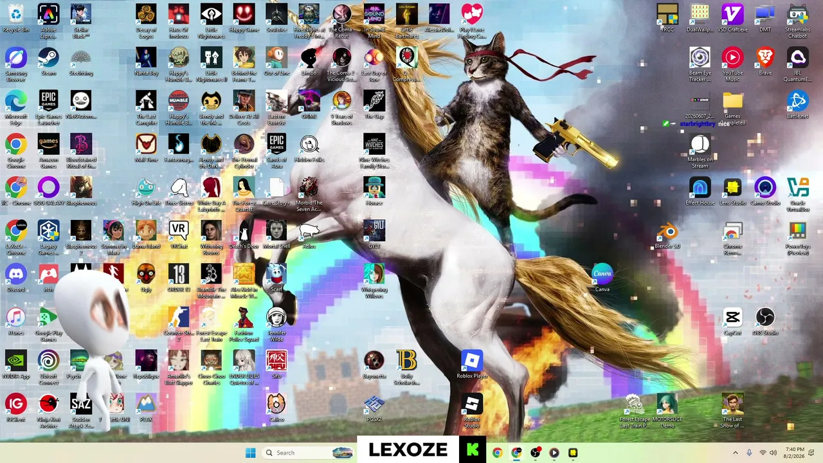Viewport: 823px width, 463px height.
Task: Open the Cave Story+ shortcut
Action: pos(276,192)
